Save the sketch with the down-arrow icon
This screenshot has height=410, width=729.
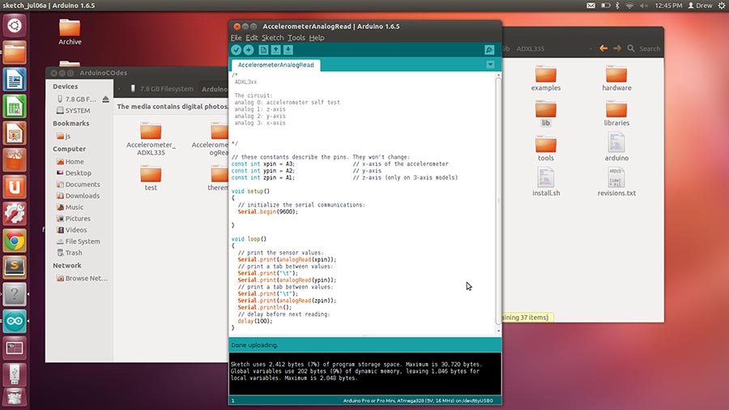pyautogui.click(x=288, y=49)
